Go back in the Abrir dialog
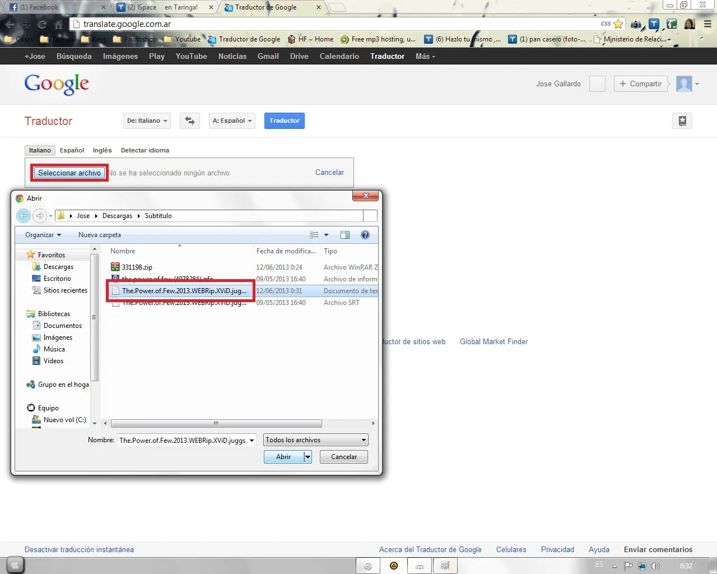 tap(24, 216)
